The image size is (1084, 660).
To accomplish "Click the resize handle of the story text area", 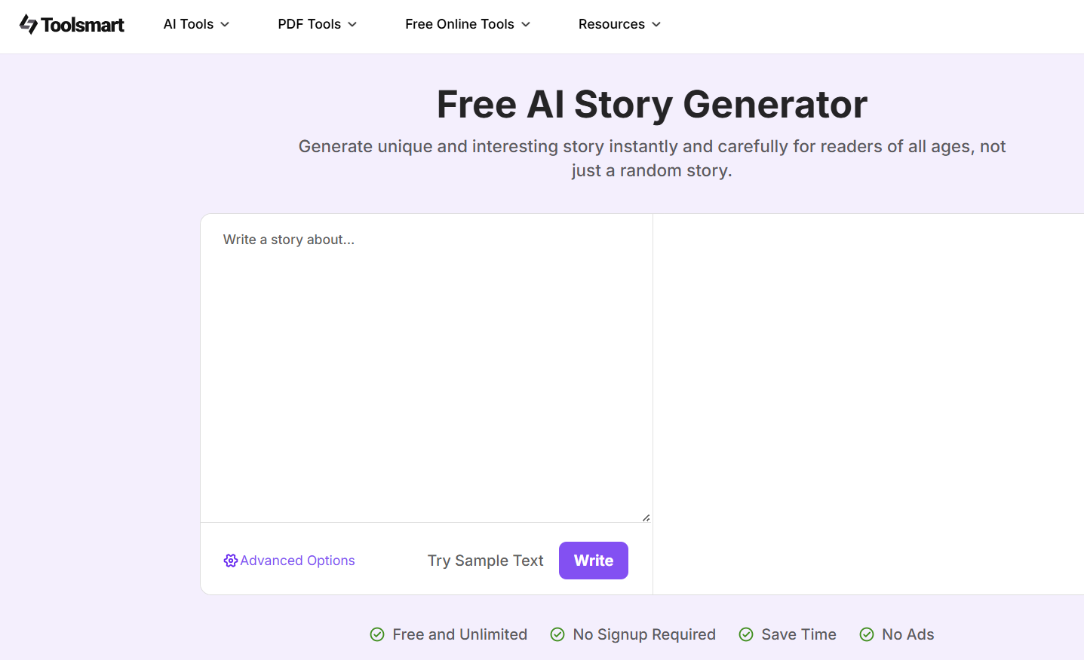I will 646,518.
